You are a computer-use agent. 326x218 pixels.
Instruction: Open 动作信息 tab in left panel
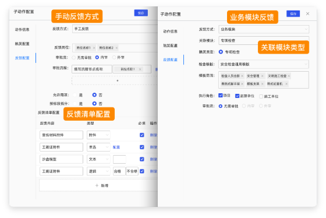pyautogui.click(x=22, y=30)
